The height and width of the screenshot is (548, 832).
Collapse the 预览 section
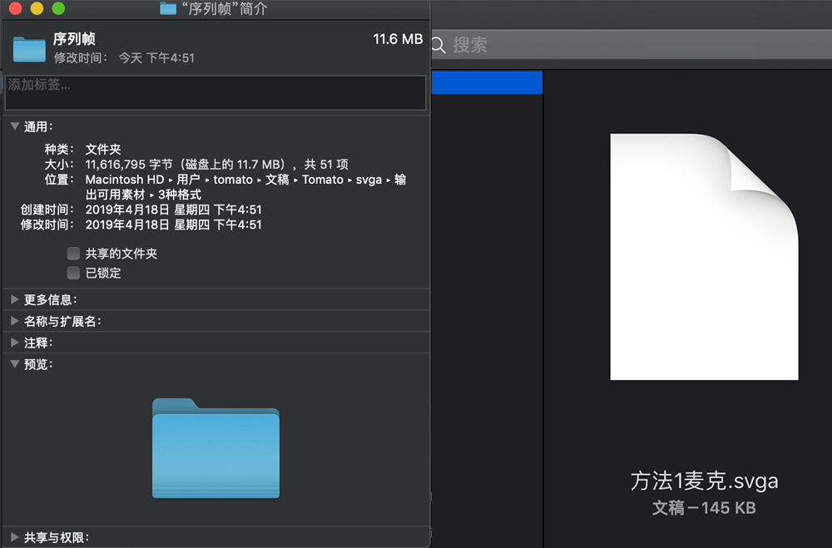point(15,364)
